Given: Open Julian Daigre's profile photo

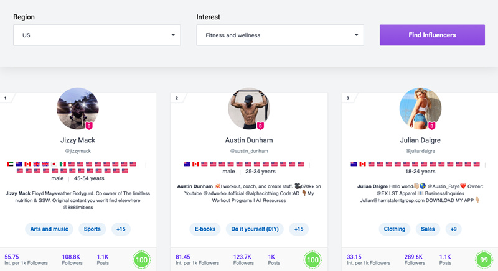Looking at the screenshot, I should tap(420, 109).
